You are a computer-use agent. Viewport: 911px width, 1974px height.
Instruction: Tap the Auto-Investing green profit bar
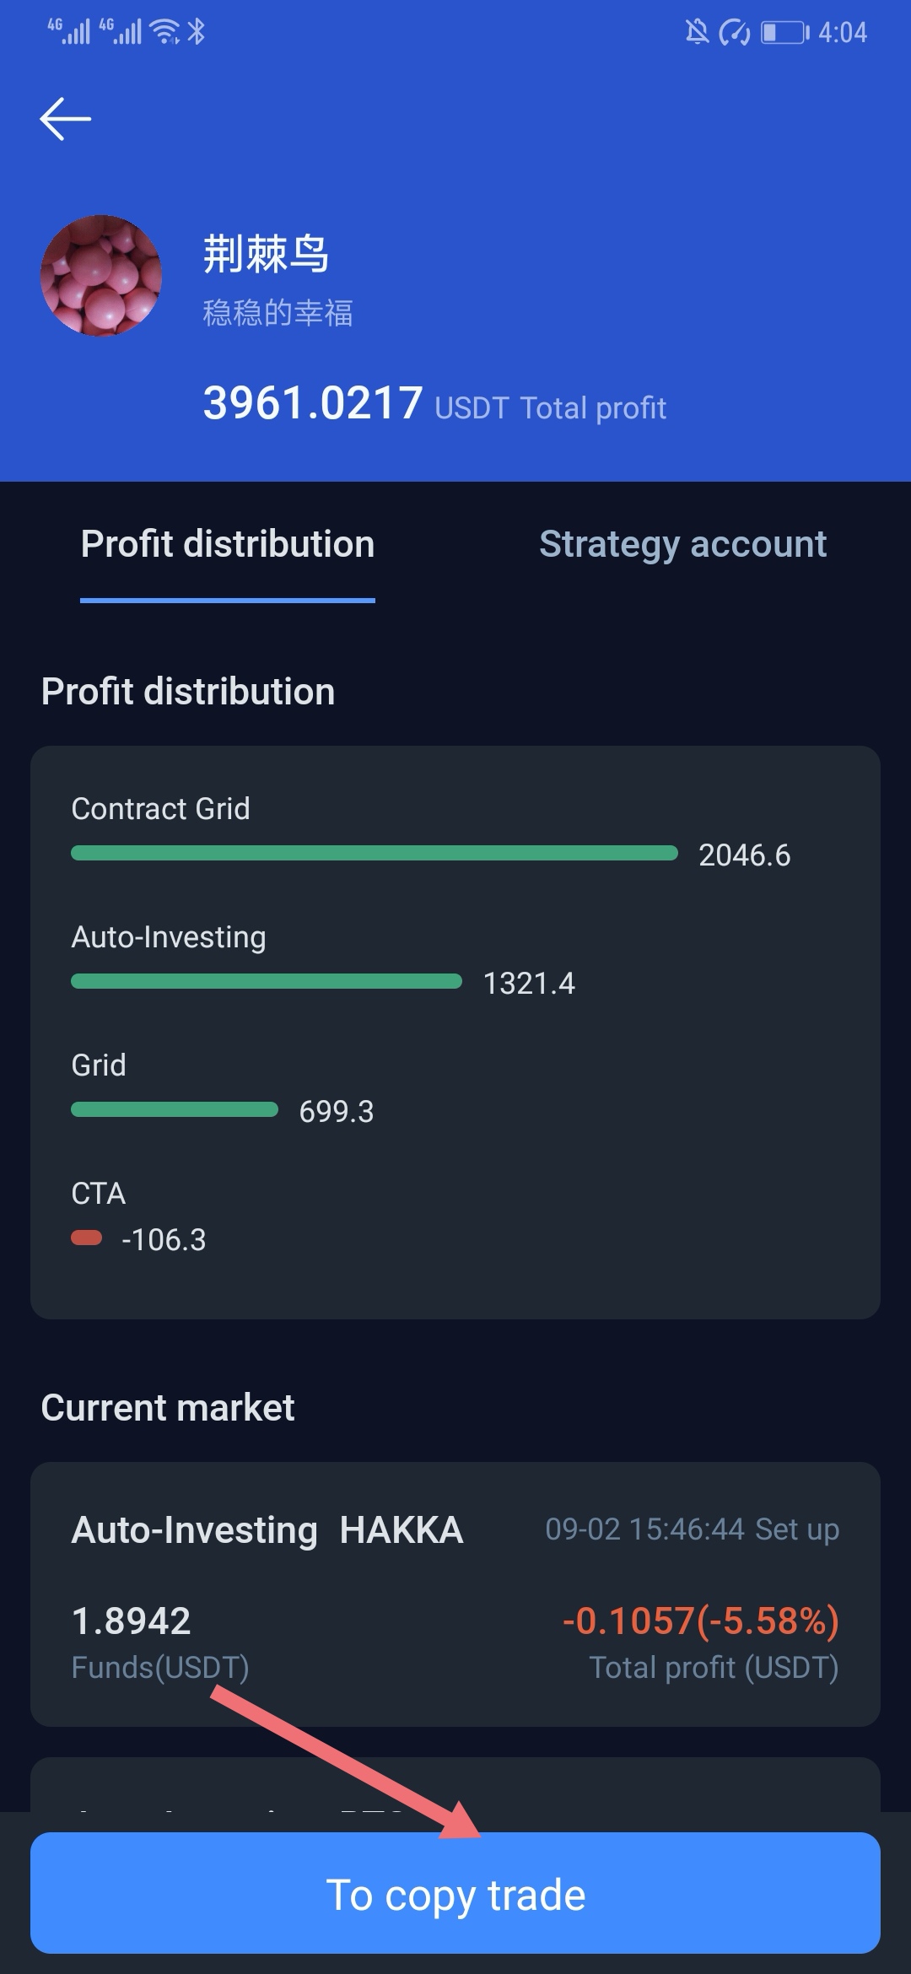coord(267,981)
